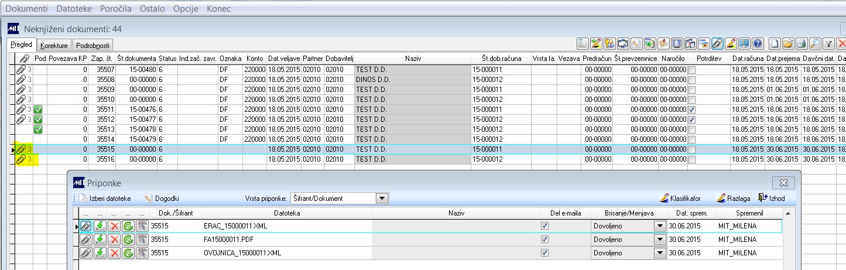Check the Potrditev box in row 35507
This screenshot has width=846, height=270.
point(692,69)
